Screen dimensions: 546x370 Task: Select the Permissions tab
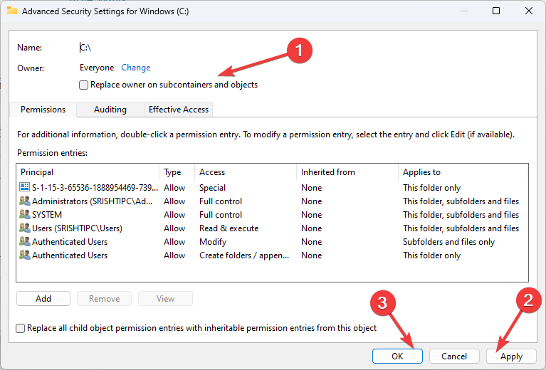(x=43, y=110)
